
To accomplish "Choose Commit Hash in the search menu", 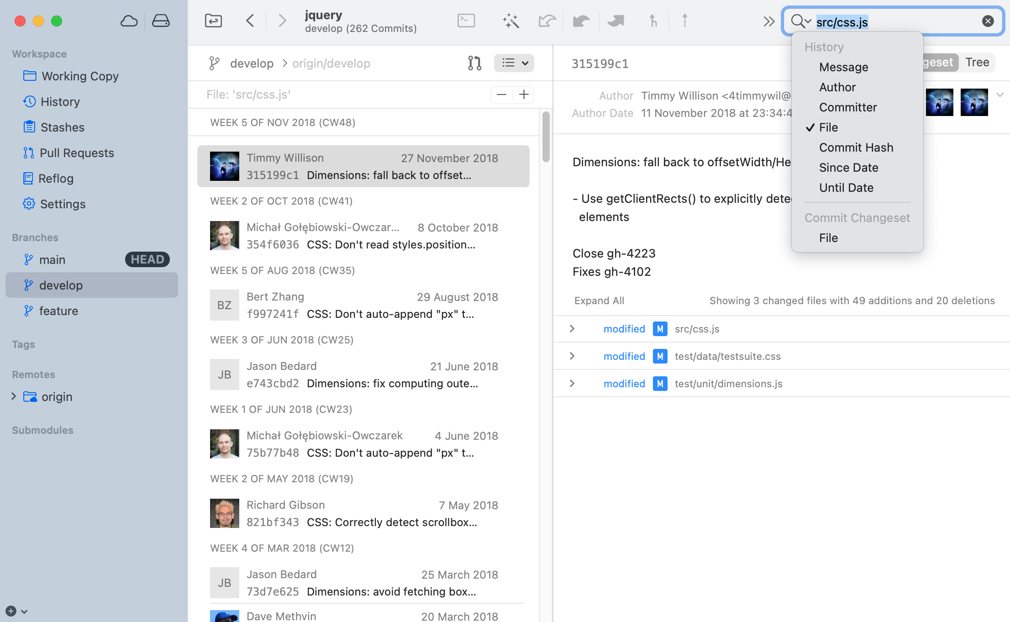I will point(856,148).
